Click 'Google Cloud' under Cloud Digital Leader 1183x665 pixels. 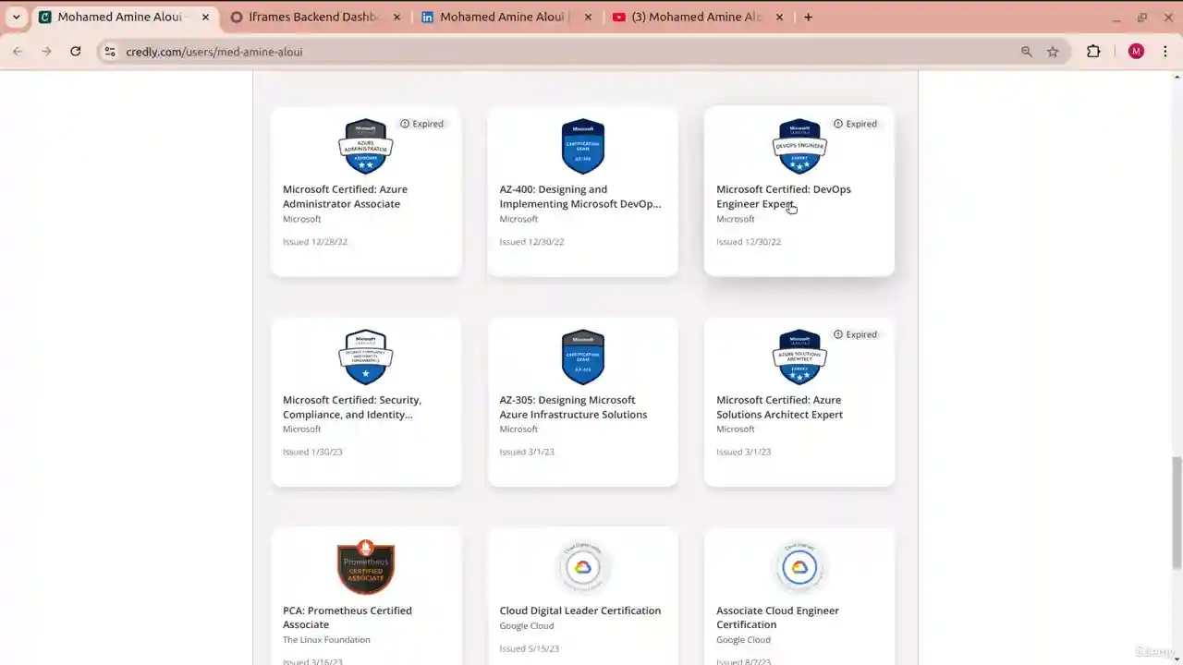[527, 626]
